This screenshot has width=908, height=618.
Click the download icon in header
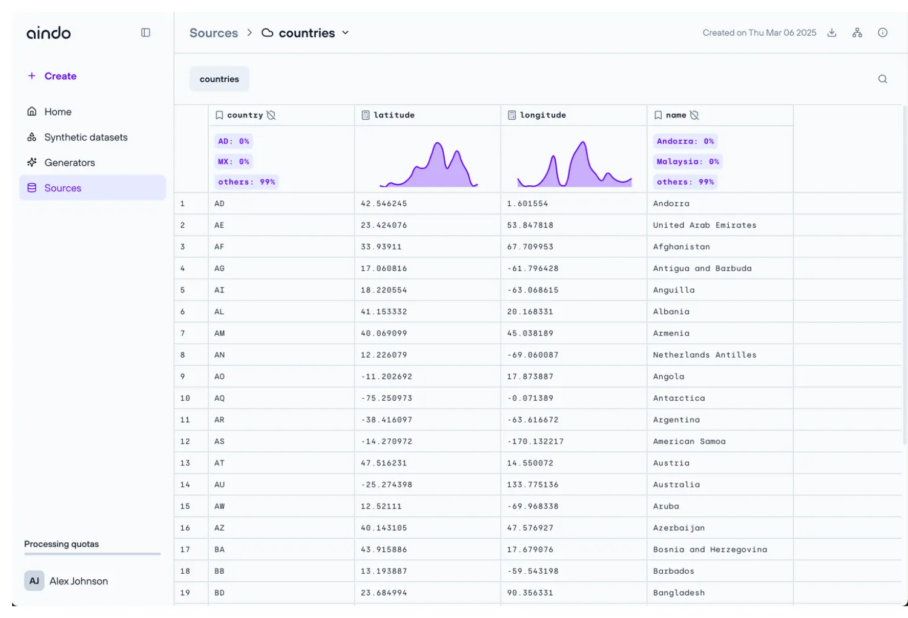[832, 33]
